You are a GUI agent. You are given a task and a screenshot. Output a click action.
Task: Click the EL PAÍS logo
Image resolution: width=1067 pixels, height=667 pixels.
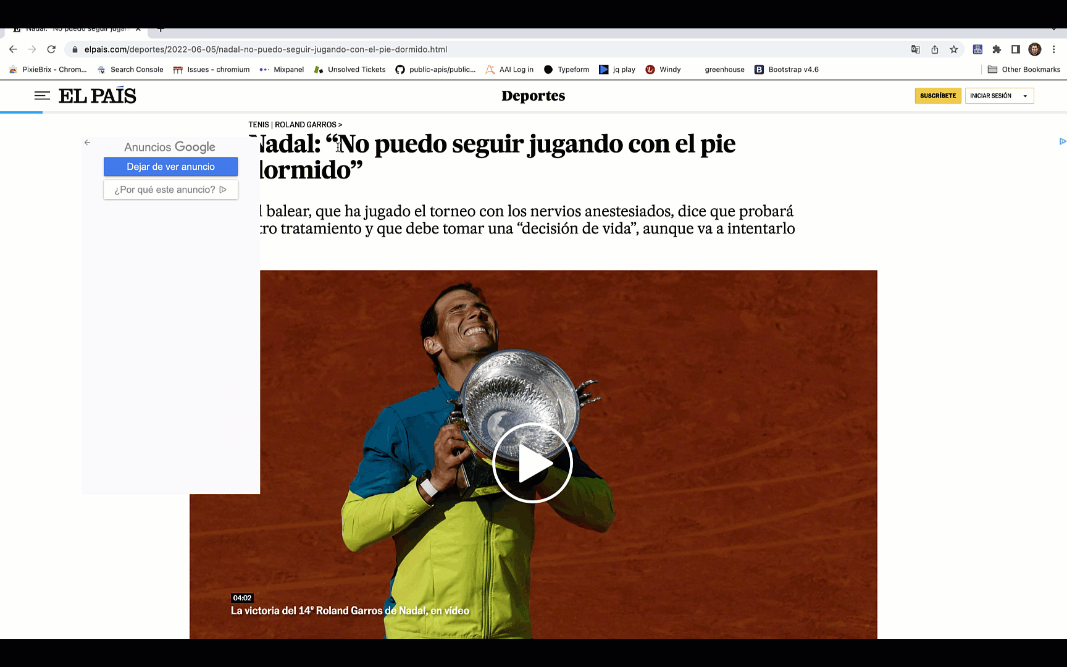(98, 96)
